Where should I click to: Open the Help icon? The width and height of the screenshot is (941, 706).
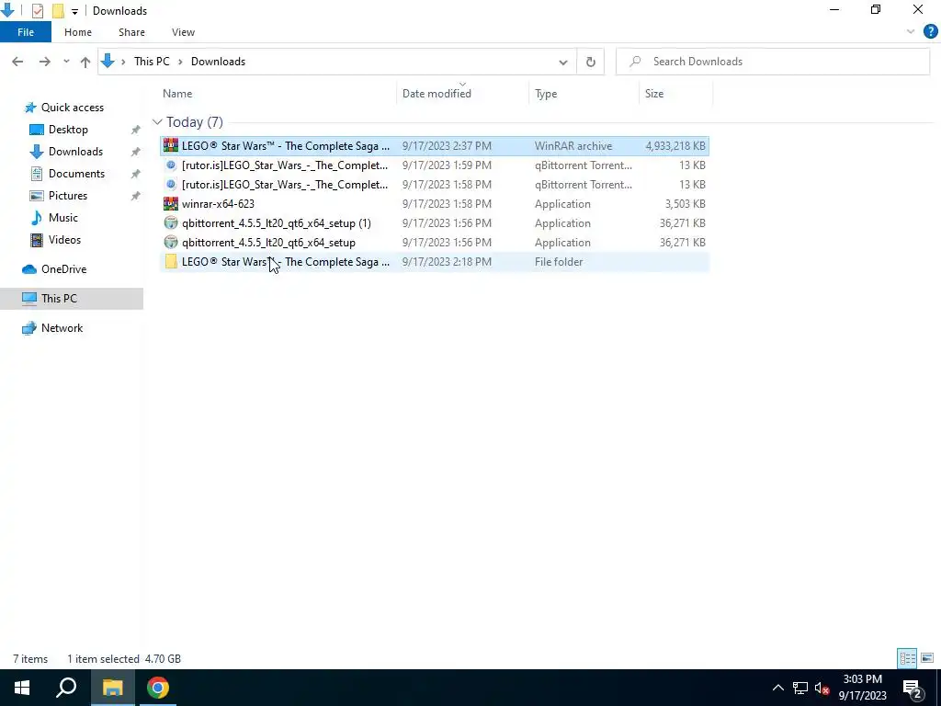(930, 32)
